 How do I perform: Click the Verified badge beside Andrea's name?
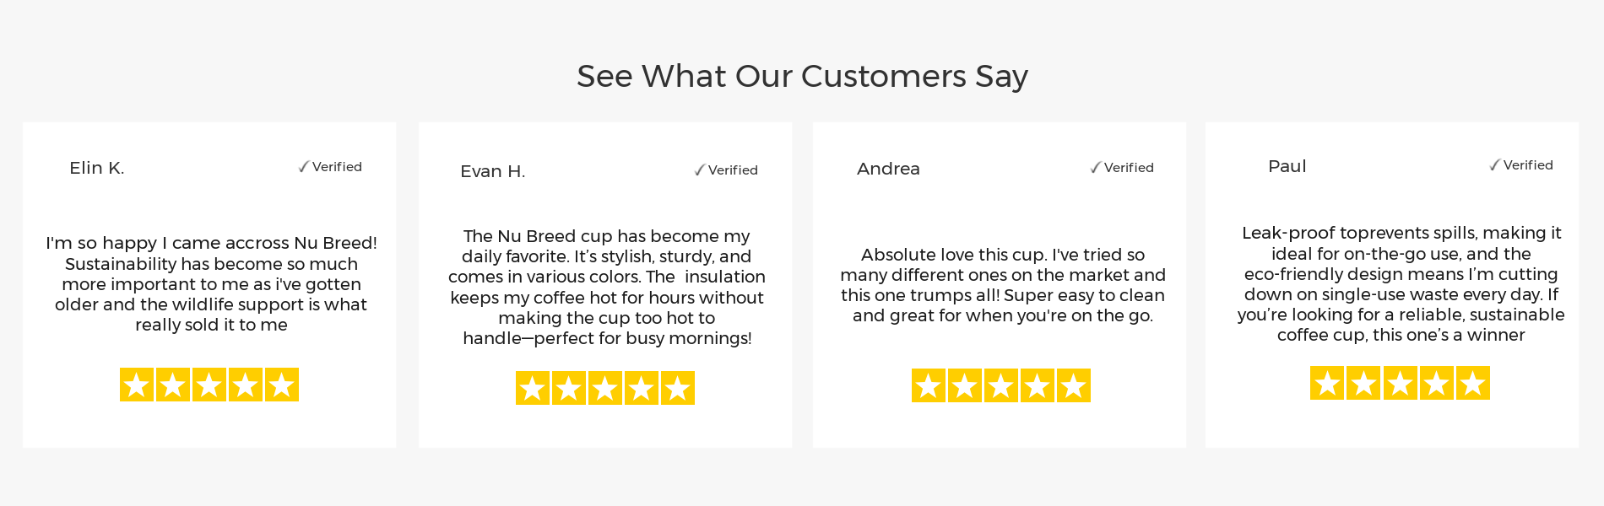pos(1122,168)
